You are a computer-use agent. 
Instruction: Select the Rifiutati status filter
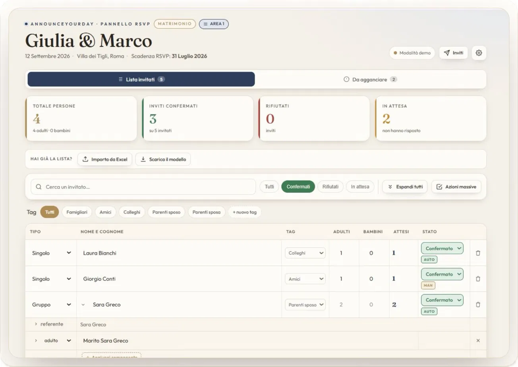(x=330, y=187)
